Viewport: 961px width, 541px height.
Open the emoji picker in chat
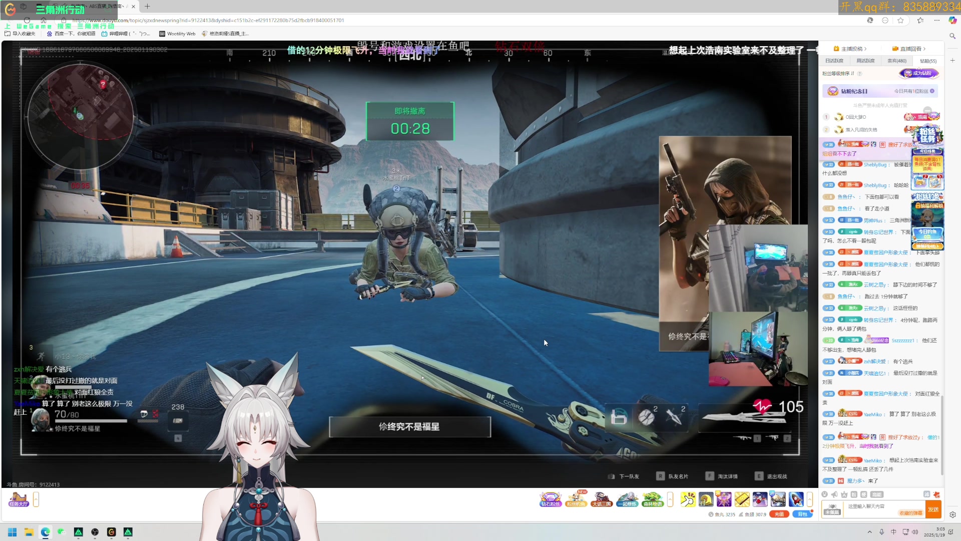(825, 494)
